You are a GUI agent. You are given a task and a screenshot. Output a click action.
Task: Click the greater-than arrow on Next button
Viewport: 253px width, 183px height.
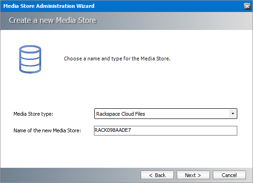199,175
